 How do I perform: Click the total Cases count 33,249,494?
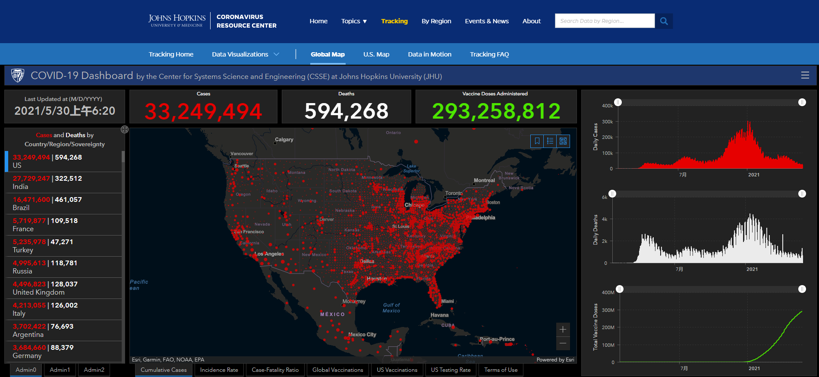(x=203, y=111)
